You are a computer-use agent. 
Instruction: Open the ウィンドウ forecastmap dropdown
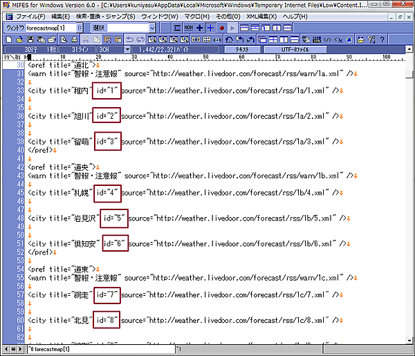pos(80,28)
